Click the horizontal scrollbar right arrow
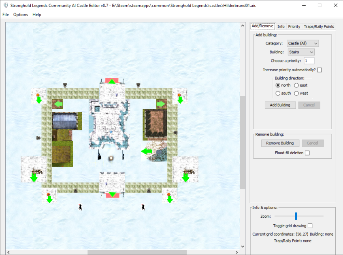Screen dimensions: 343x255 click(237, 252)
